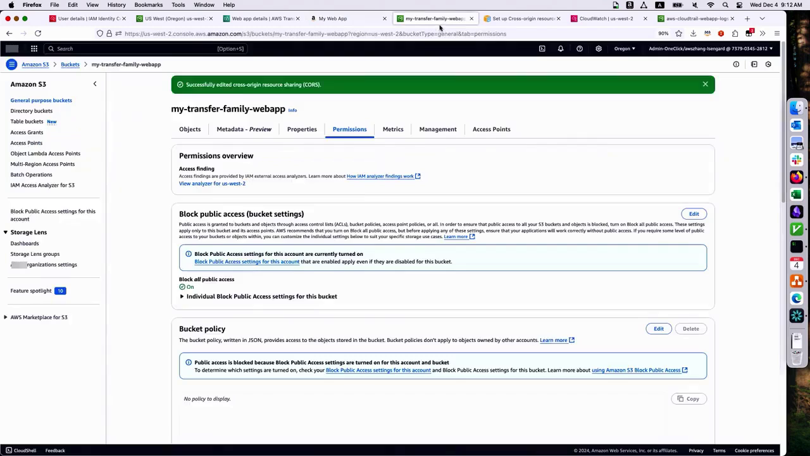Open View analyzer for us-west-2
Screen dimensions: 810x456
click(212, 184)
